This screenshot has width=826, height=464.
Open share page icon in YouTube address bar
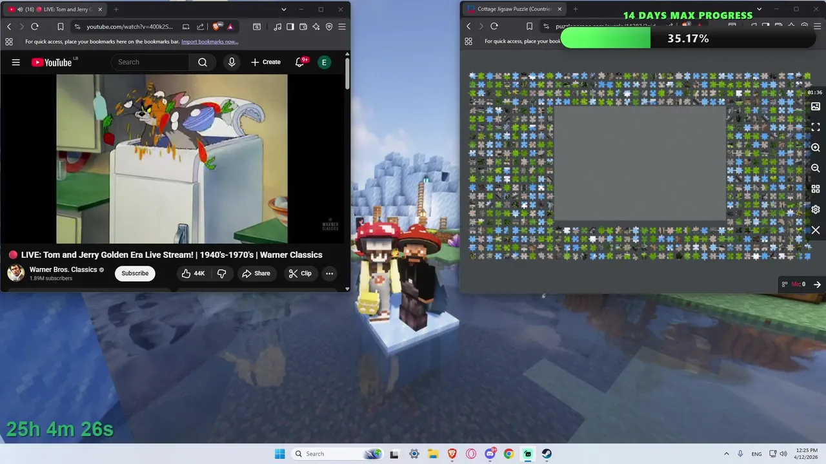coord(200,26)
